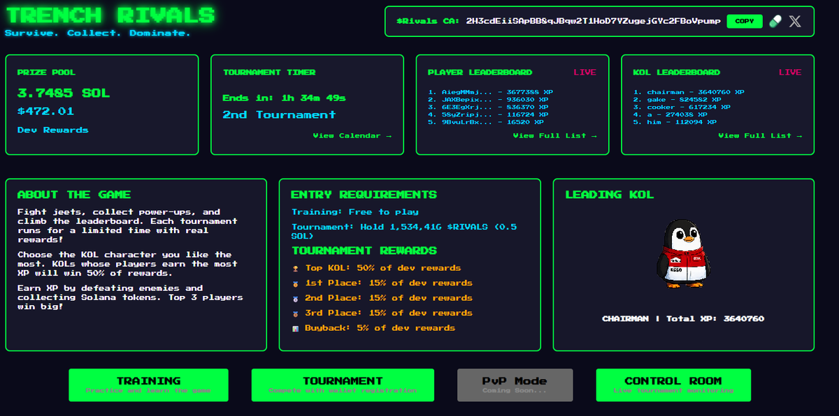Screen dimensions: 839x416
Task: Click the 1st Place medal icon
Action: (x=296, y=283)
